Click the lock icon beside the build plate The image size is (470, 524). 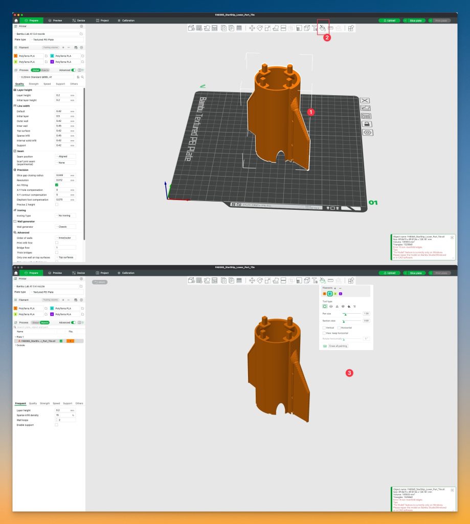(366, 124)
